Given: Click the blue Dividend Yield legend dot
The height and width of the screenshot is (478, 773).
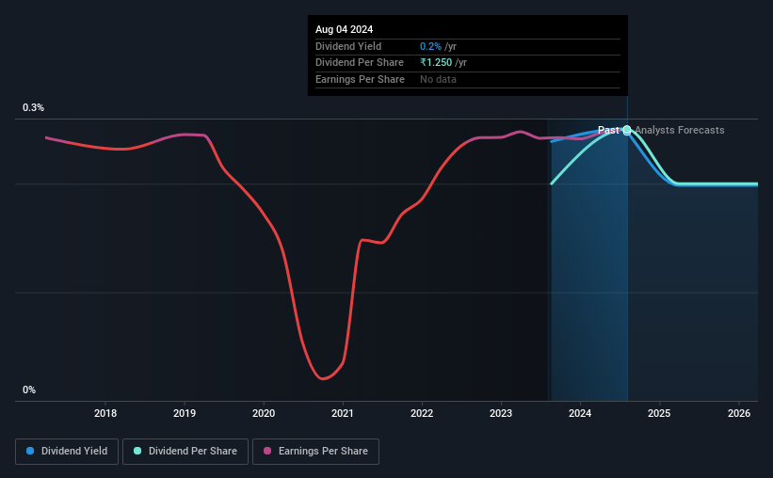Looking at the screenshot, I should coord(30,451).
